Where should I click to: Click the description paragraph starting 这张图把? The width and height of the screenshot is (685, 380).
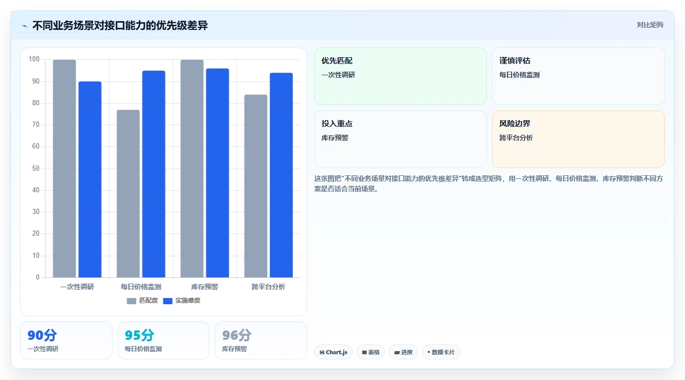coord(489,184)
